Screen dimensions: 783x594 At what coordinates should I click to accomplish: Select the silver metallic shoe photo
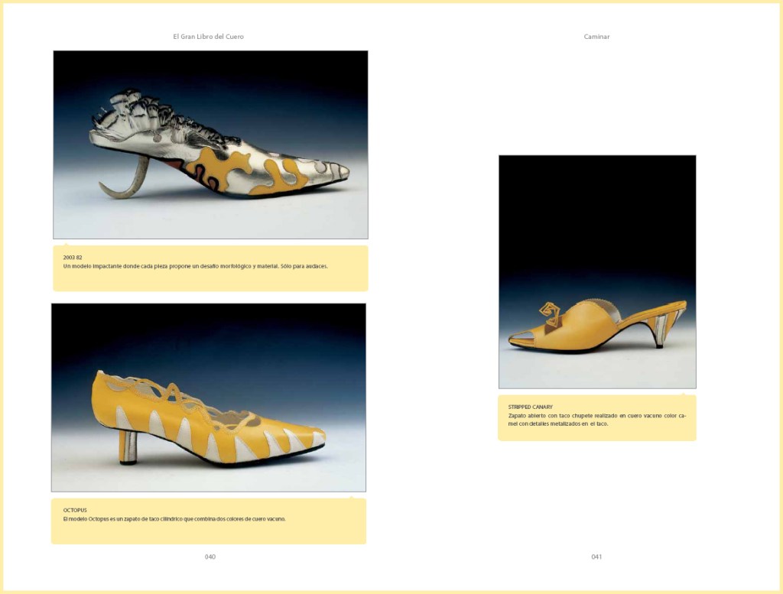point(210,144)
